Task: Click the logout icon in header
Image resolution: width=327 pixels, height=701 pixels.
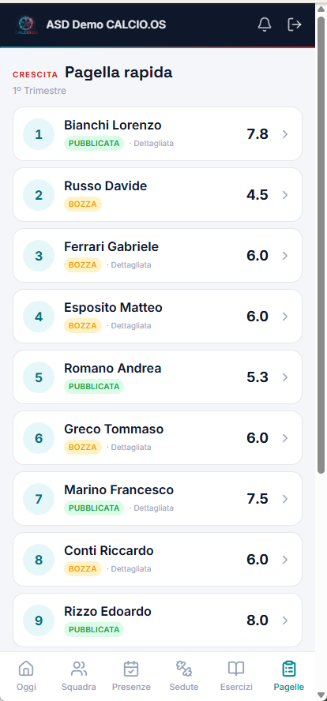Action: point(294,24)
